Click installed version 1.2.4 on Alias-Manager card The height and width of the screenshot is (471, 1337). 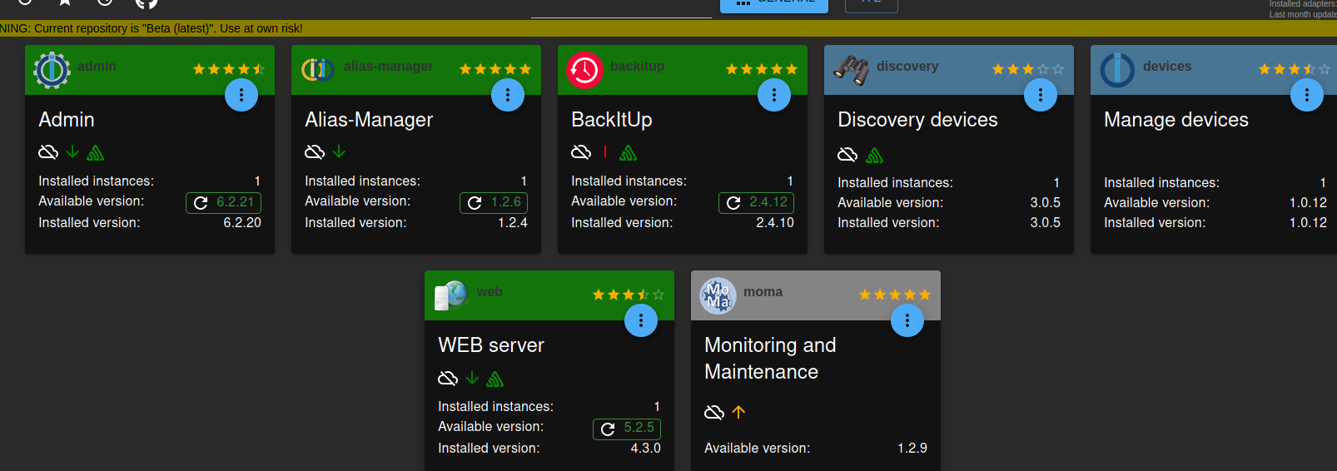513,223
